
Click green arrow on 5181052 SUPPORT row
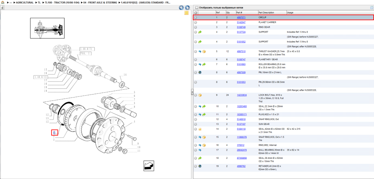pos(200,42)
